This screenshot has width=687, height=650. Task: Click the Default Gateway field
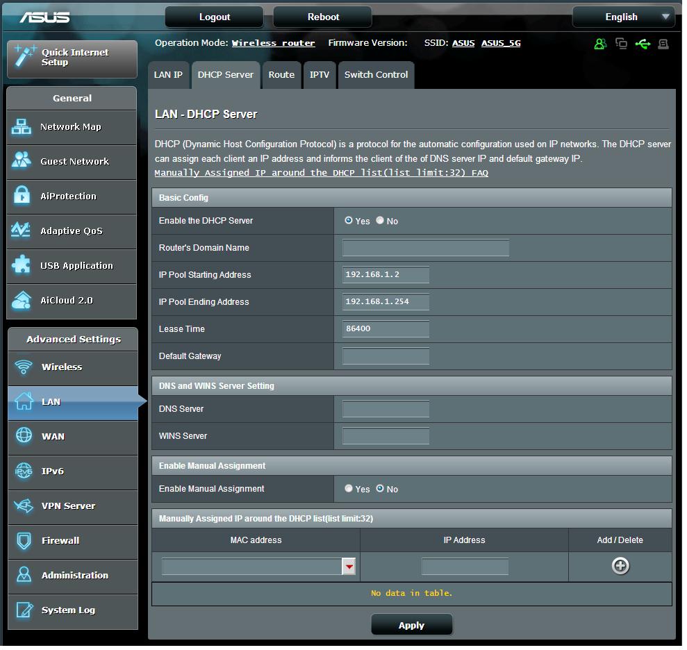(x=388, y=358)
